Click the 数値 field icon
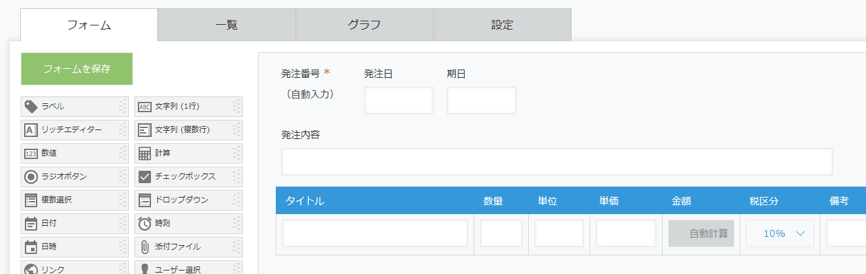The width and height of the screenshot is (866, 274). [31, 154]
